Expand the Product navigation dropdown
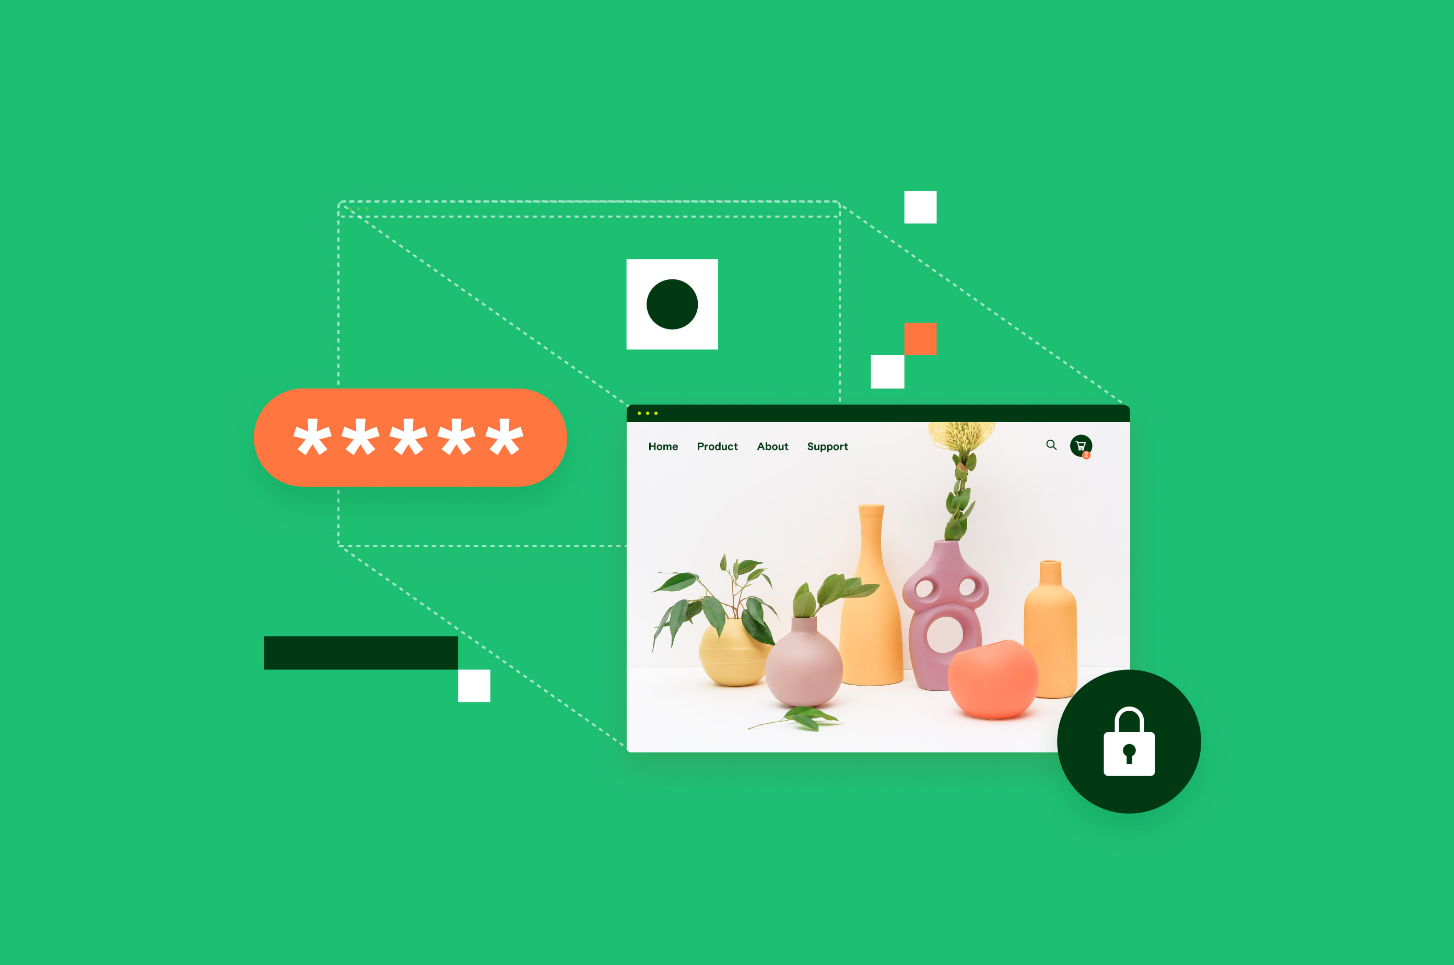Screen dimensions: 1454x965 point(716,445)
